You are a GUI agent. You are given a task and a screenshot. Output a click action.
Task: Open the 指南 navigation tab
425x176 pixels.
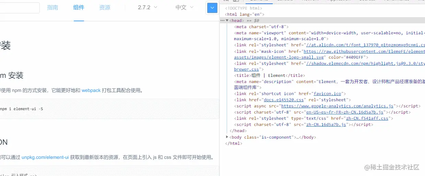tap(52, 8)
